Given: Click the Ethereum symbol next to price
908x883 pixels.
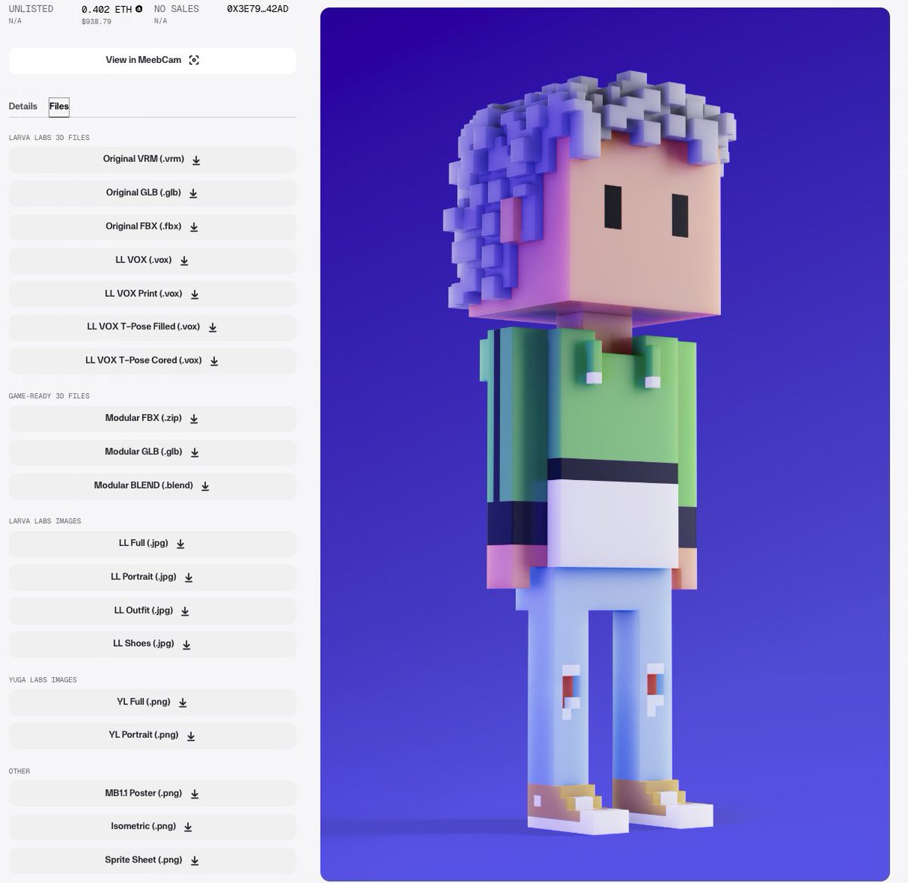Looking at the screenshot, I should click(x=139, y=9).
